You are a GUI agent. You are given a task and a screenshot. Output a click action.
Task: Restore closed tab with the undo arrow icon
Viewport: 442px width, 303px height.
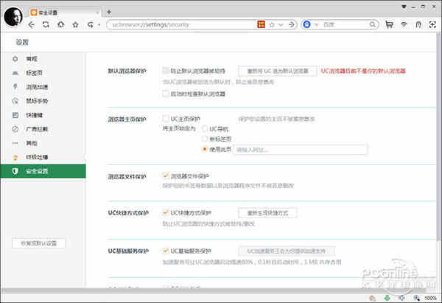(90, 25)
